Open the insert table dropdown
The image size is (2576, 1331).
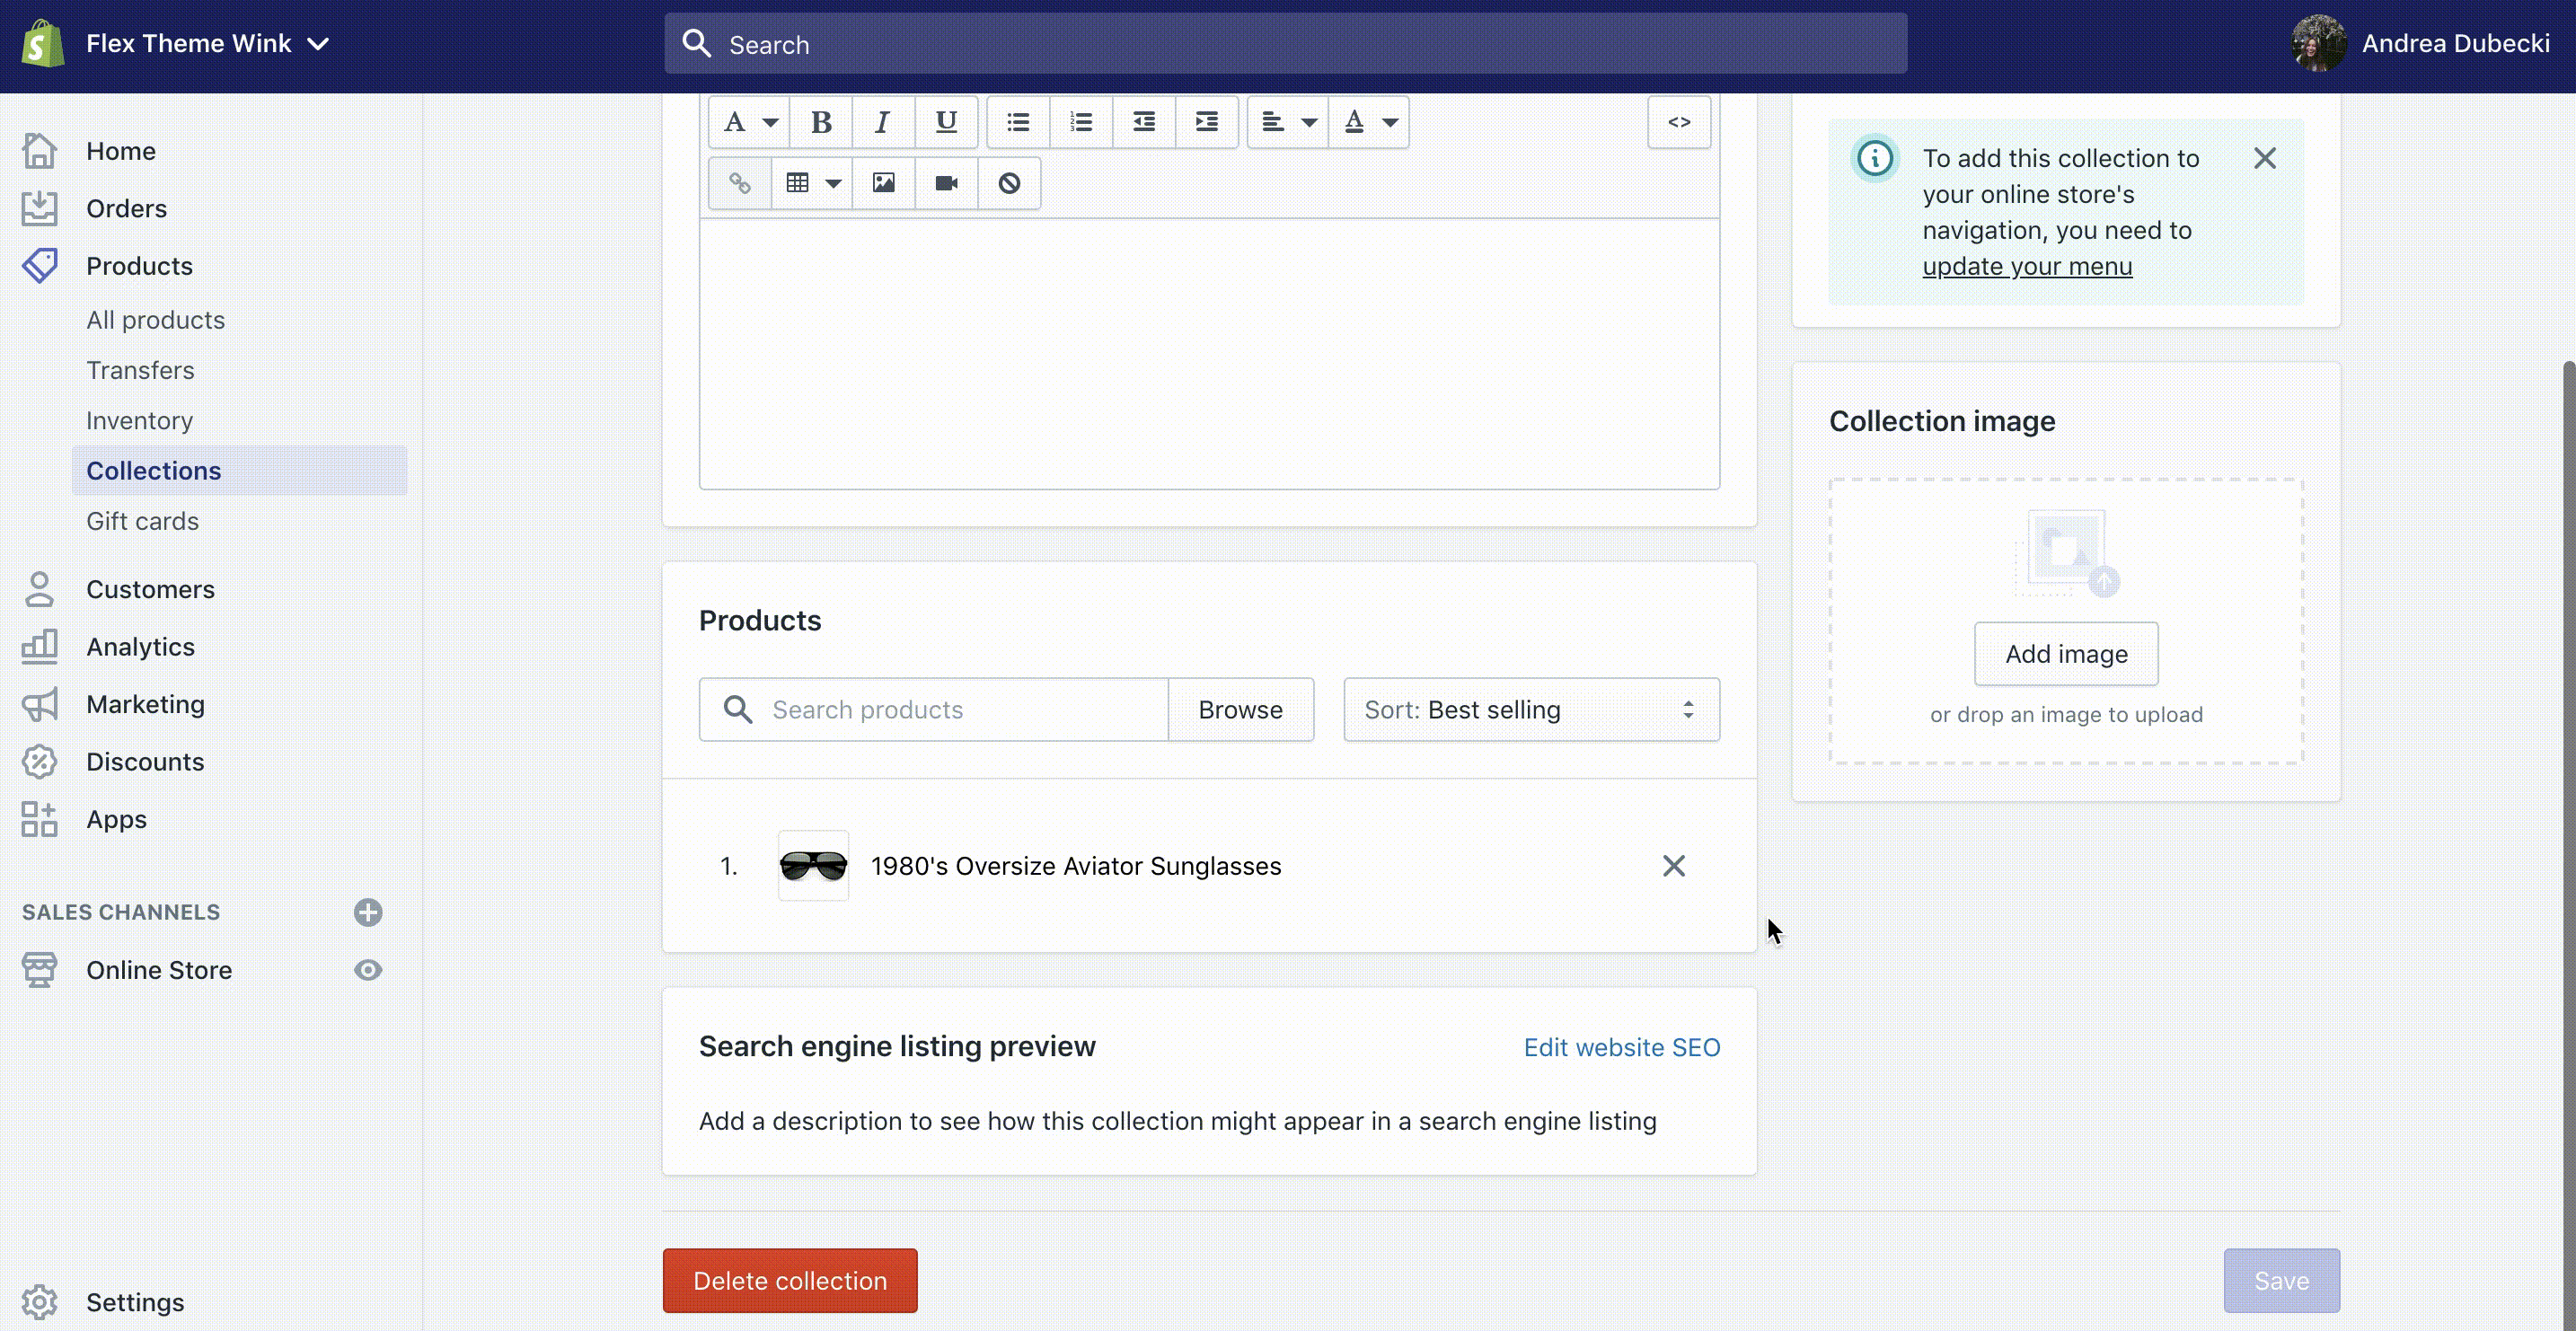click(811, 183)
